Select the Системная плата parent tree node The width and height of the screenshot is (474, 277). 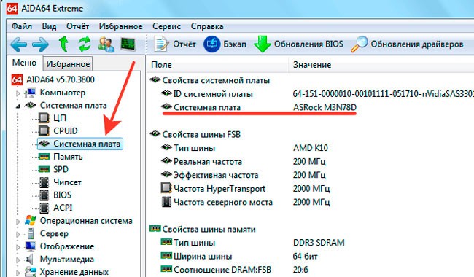73,105
